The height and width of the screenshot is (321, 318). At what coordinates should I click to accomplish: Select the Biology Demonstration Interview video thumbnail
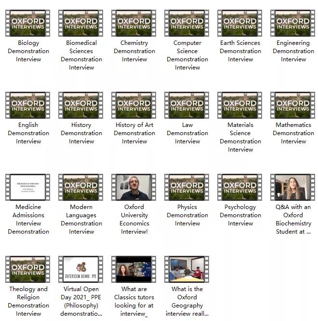tap(27, 23)
